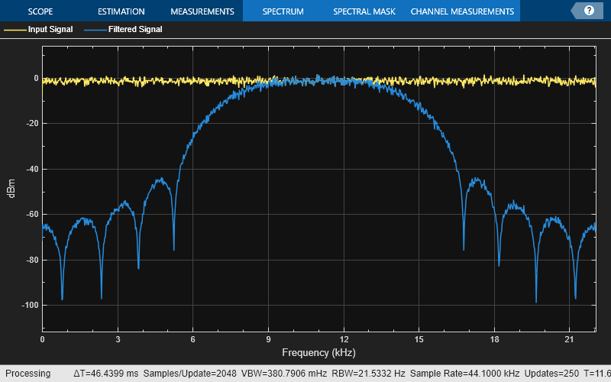Click the Processing status indicator
This screenshot has height=382, width=611.
click(29, 374)
